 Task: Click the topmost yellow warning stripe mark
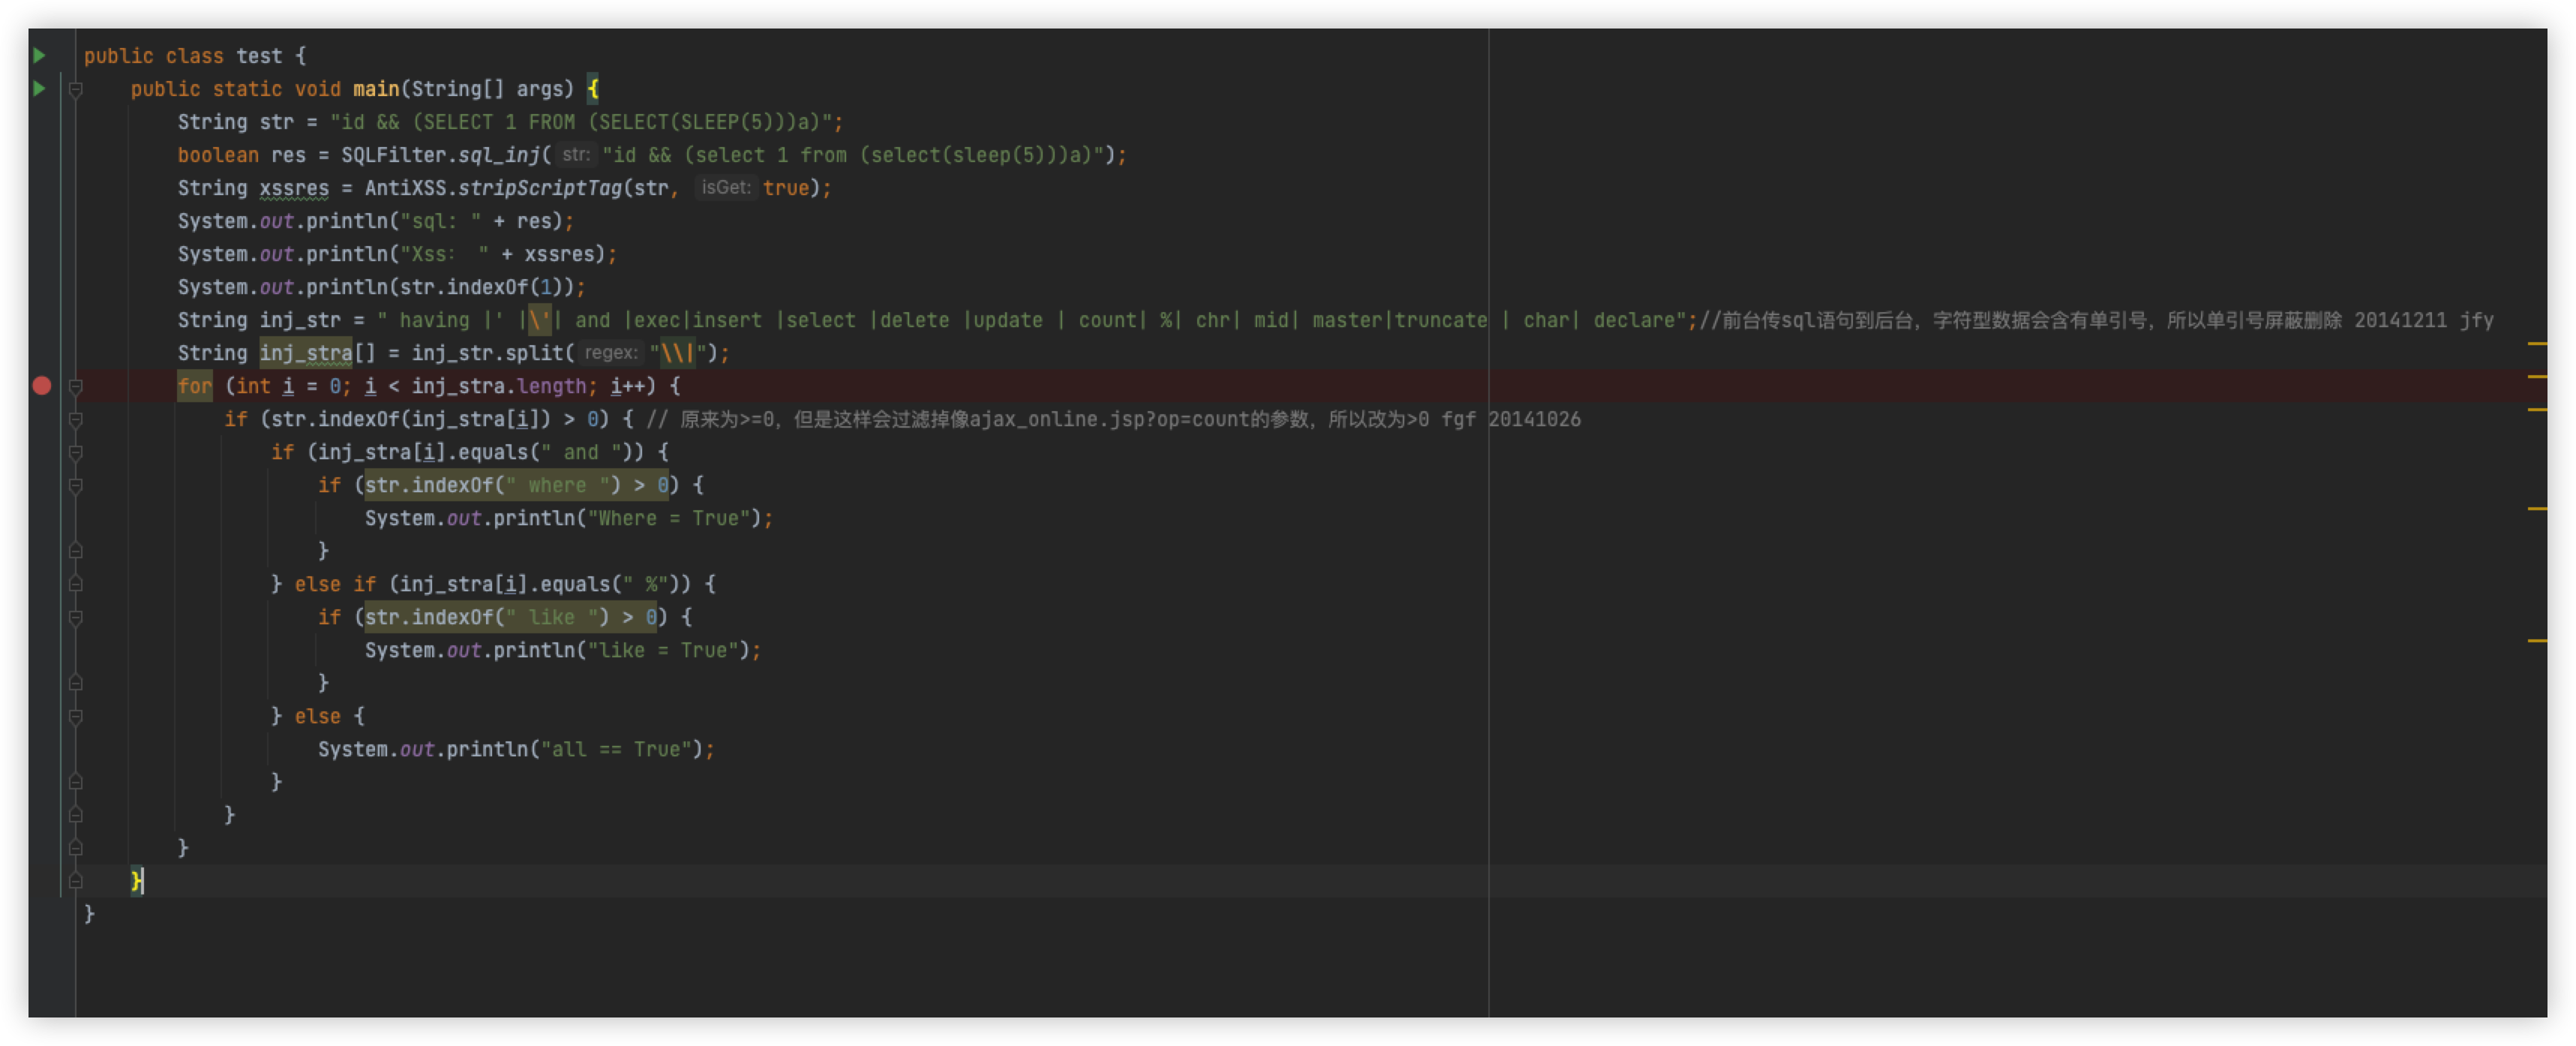coord(2537,343)
